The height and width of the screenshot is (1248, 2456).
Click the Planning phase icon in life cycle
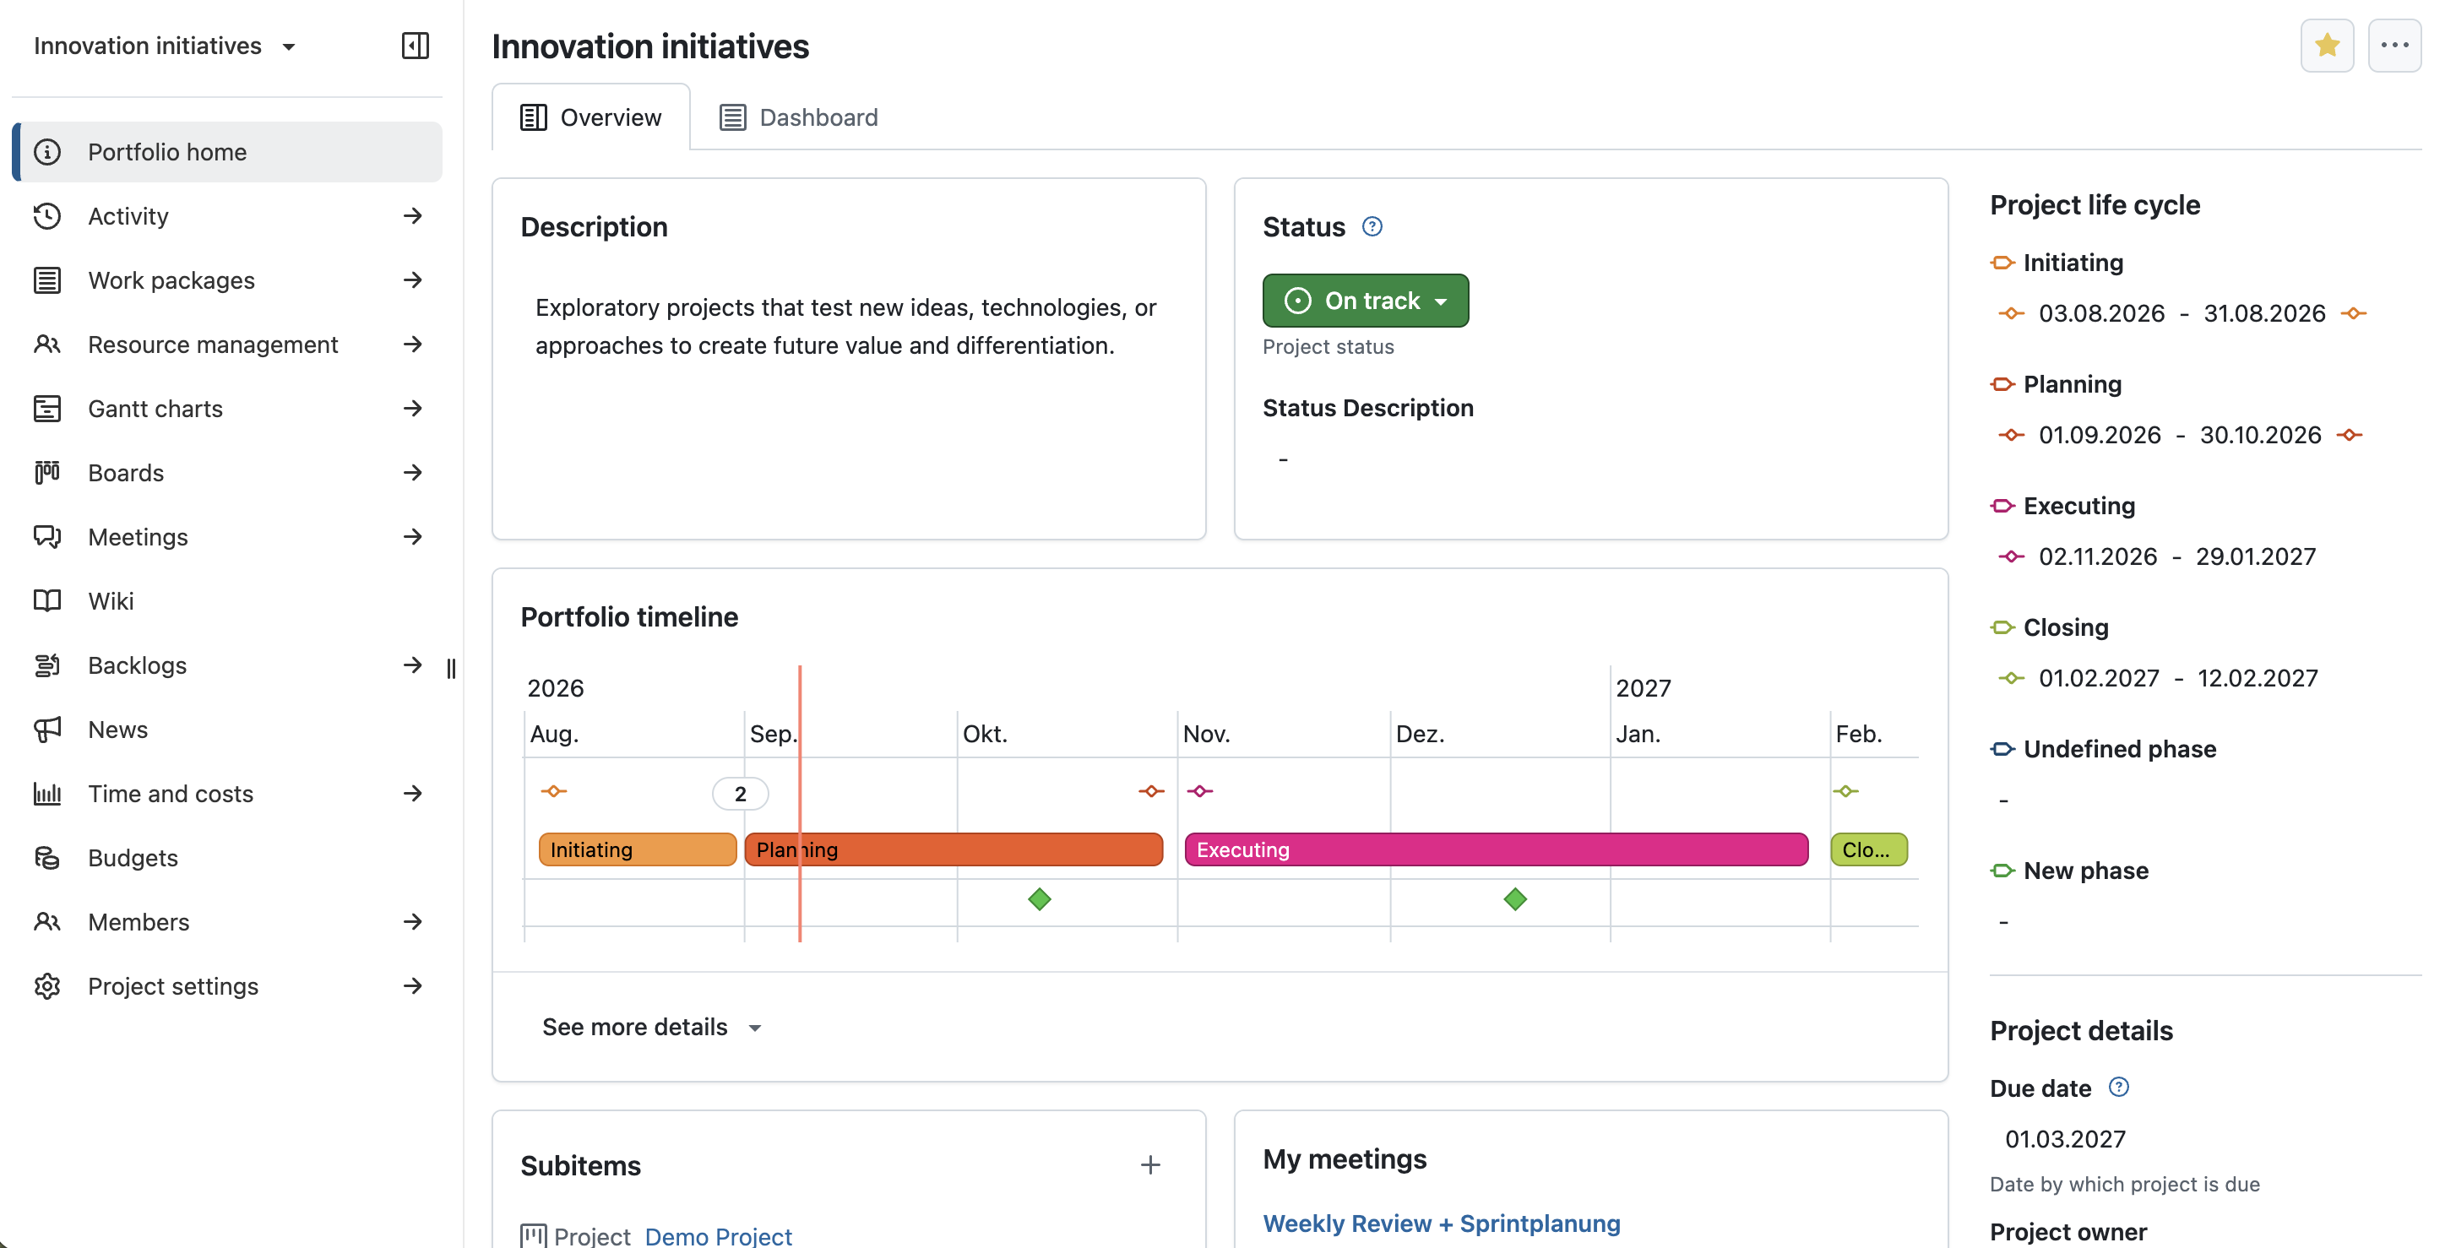click(2002, 384)
